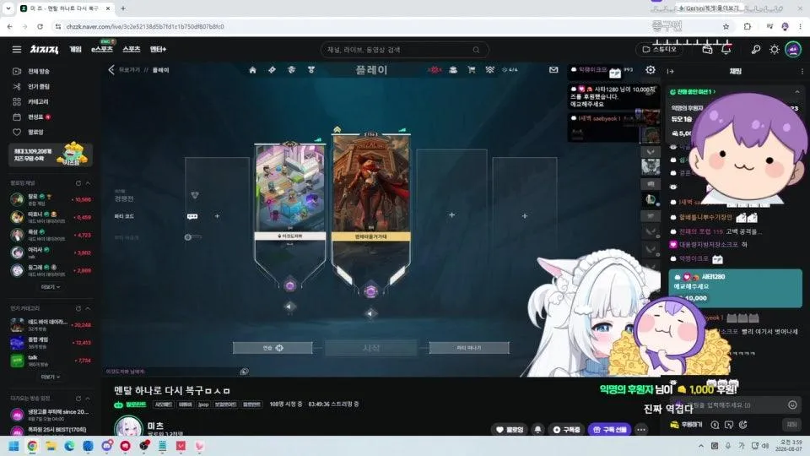
Task: Open the first following channel with 10,586 viewers
Action: [50, 199]
